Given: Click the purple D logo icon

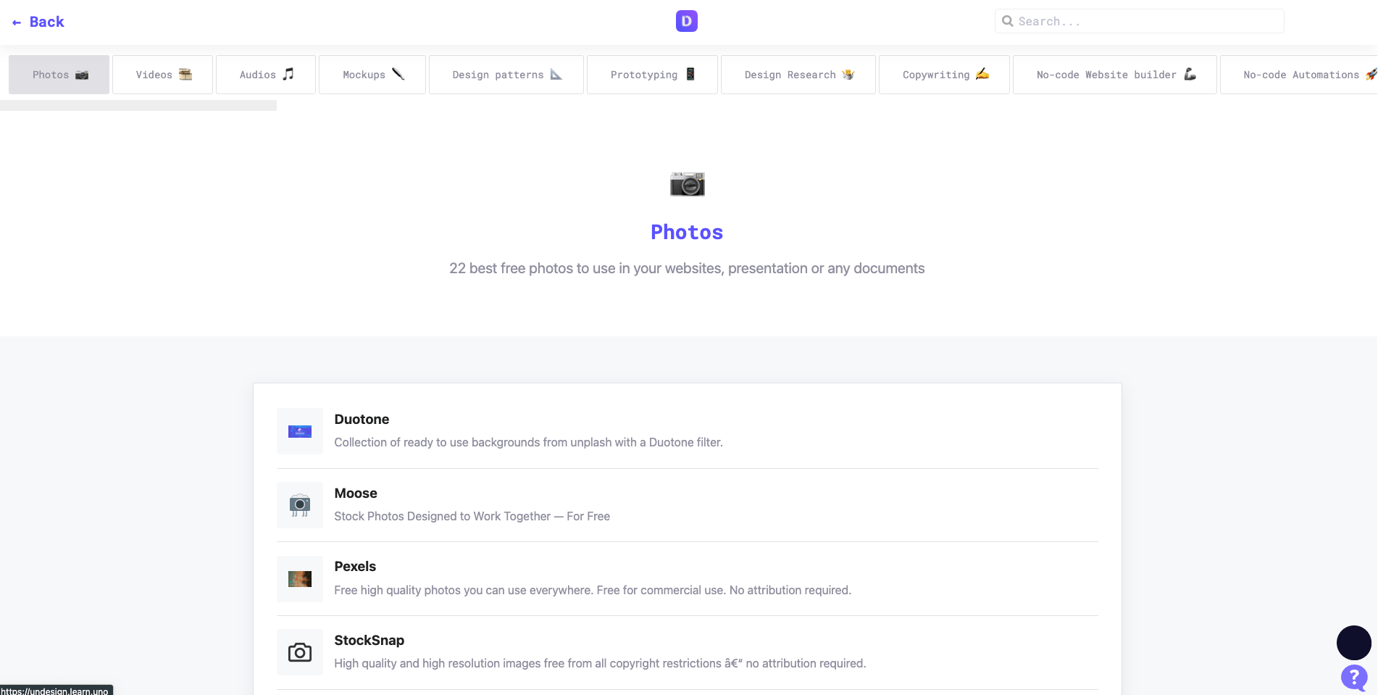Looking at the screenshot, I should [687, 21].
